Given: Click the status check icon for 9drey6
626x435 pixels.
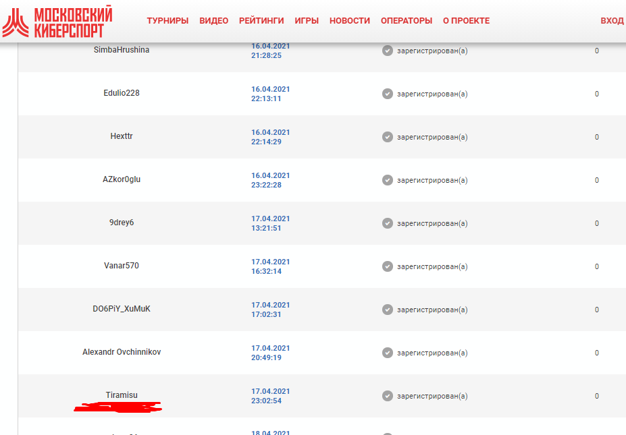Looking at the screenshot, I should (x=387, y=223).
